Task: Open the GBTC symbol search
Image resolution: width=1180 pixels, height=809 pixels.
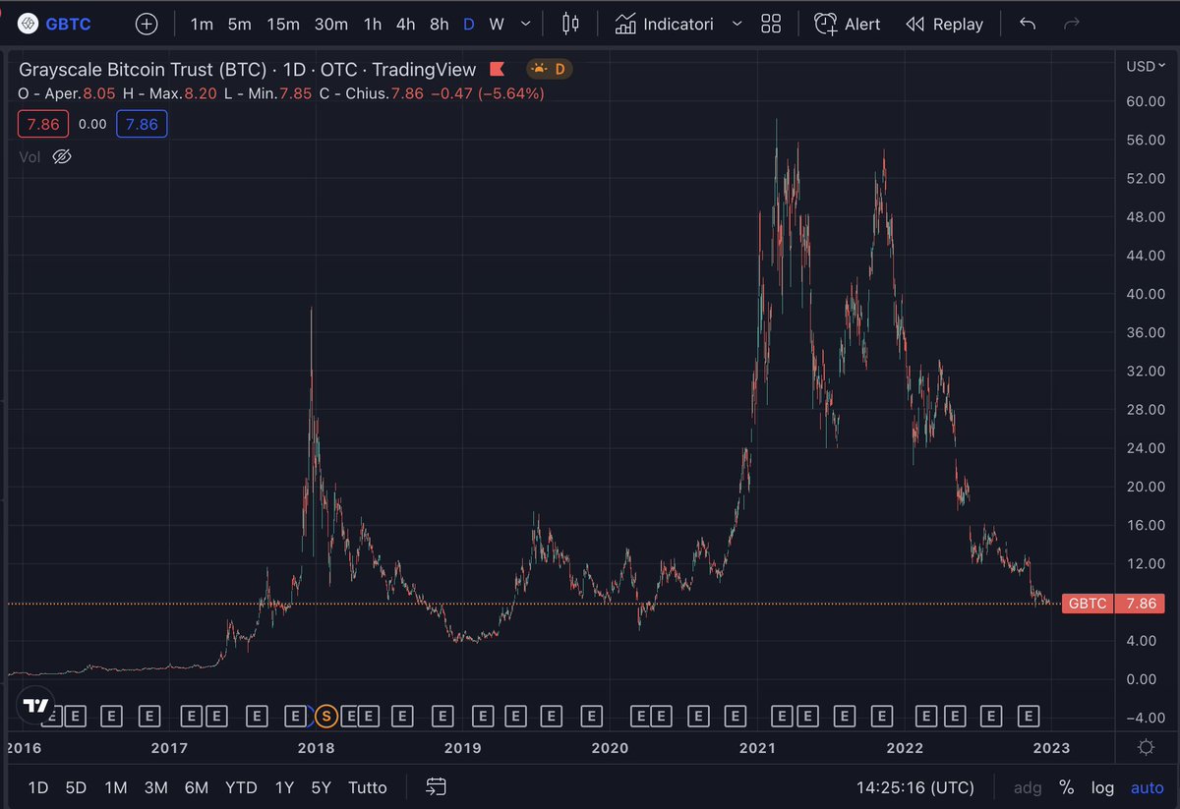Action: pos(56,24)
